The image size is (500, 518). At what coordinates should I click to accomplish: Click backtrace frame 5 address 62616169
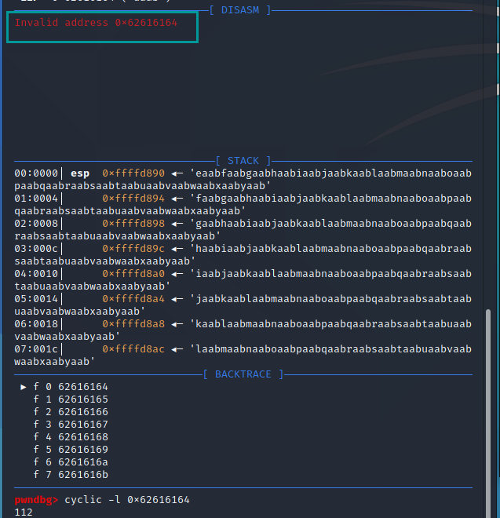[83, 450]
